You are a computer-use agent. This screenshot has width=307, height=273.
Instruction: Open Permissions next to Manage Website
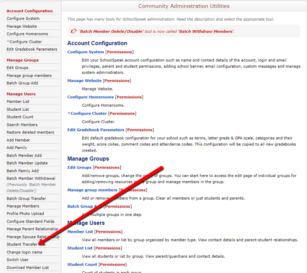point(117,81)
